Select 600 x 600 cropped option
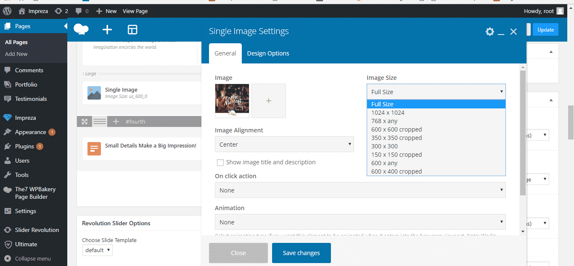 pos(436,129)
